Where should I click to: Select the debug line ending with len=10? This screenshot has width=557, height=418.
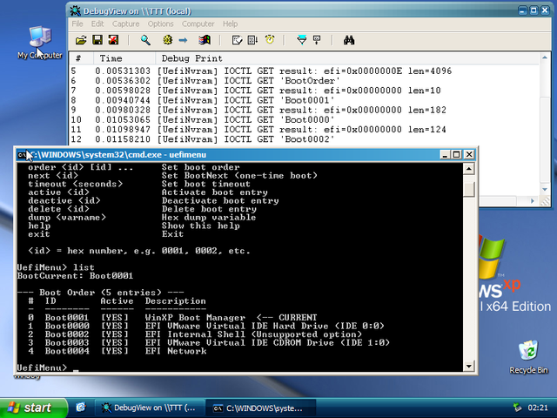pos(305,91)
